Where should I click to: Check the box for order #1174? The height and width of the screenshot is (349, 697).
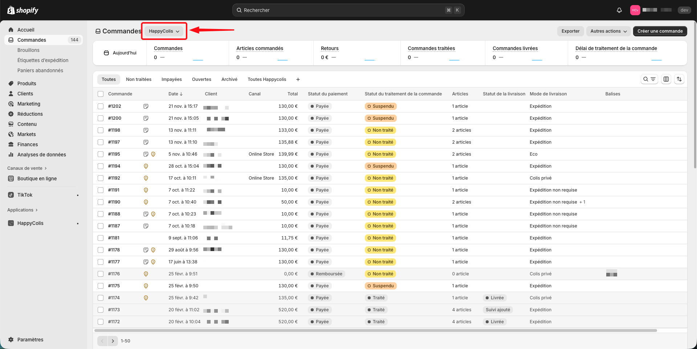pyautogui.click(x=101, y=298)
